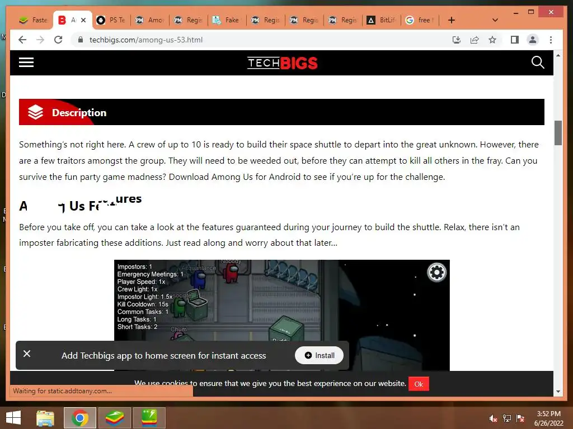The width and height of the screenshot is (573, 429).
Task: Reload the page with the refresh icon
Action: pyautogui.click(x=58, y=40)
